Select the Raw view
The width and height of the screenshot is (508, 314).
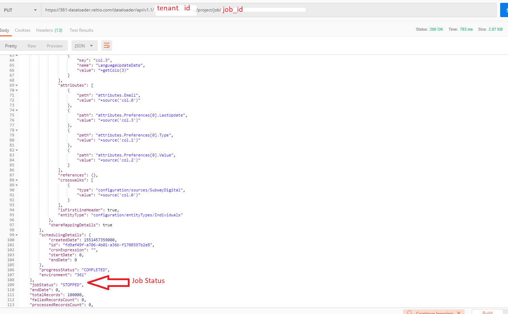pyautogui.click(x=32, y=46)
